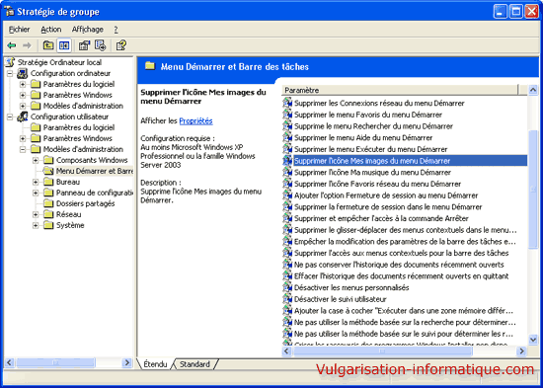Click the settings list scroll up arrow
Viewport: 543px width, 388px height.
point(533,90)
